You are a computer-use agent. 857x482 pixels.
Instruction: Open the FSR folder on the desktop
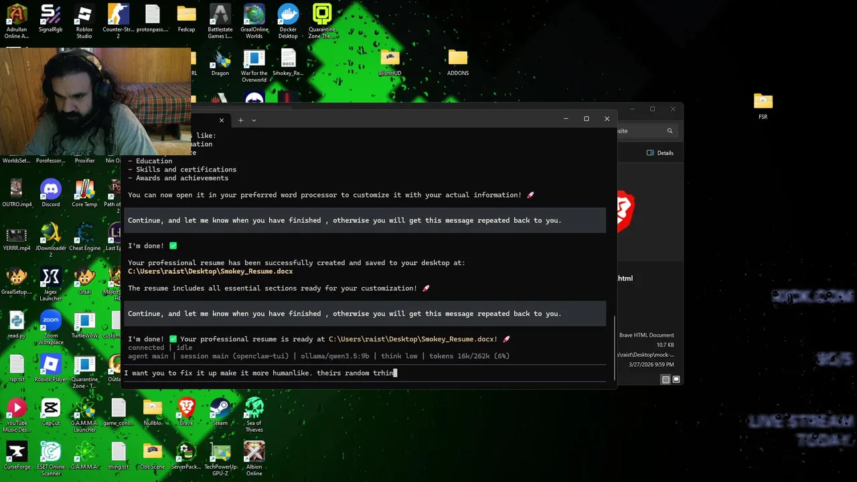tap(763, 106)
